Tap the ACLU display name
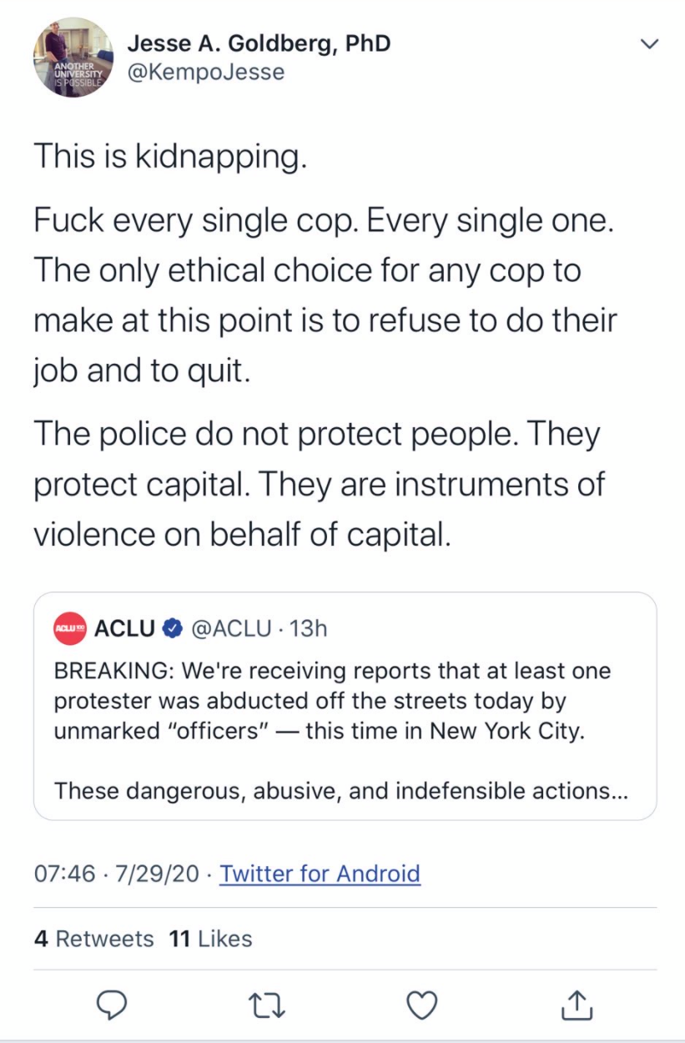This screenshot has height=1043, width=685. pos(124,628)
